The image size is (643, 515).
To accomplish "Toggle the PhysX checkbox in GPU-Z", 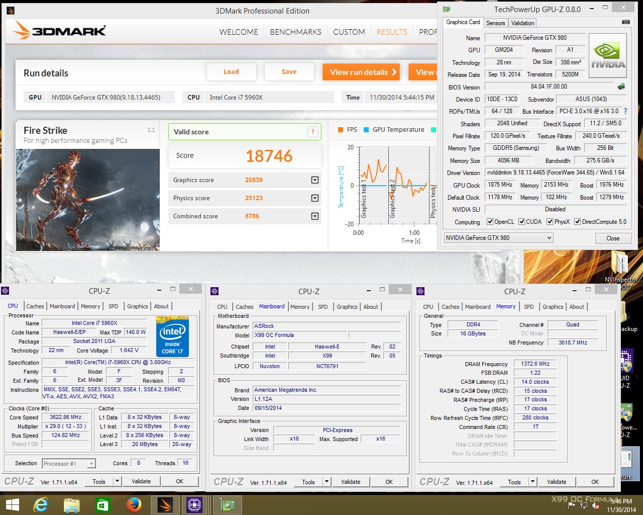I will 550,222.
